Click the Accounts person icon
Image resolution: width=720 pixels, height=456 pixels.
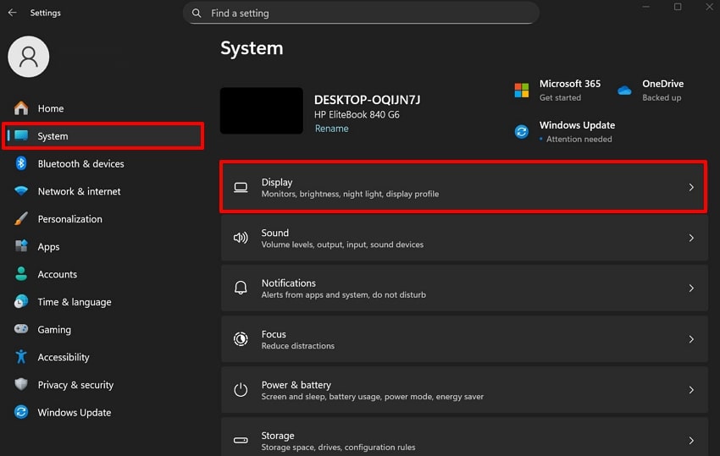pyautogui.click(x=21, y=274)
